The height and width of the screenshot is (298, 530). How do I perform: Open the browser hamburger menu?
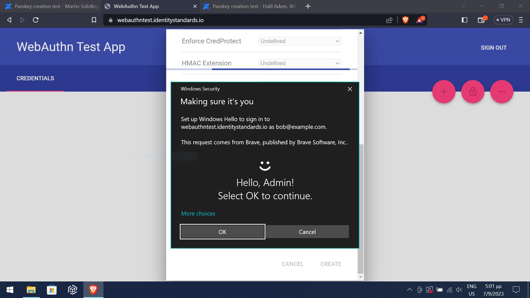(x=521, y=20)
